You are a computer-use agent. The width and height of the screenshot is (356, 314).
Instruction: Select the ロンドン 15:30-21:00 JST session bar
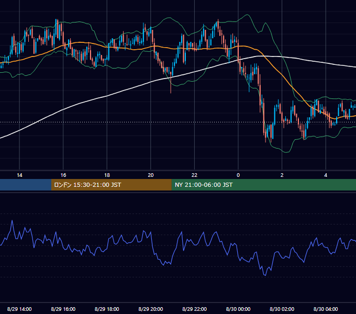coord(111,185)
